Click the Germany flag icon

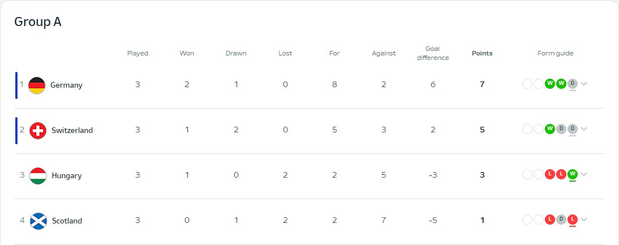click(x=37, y=85)
